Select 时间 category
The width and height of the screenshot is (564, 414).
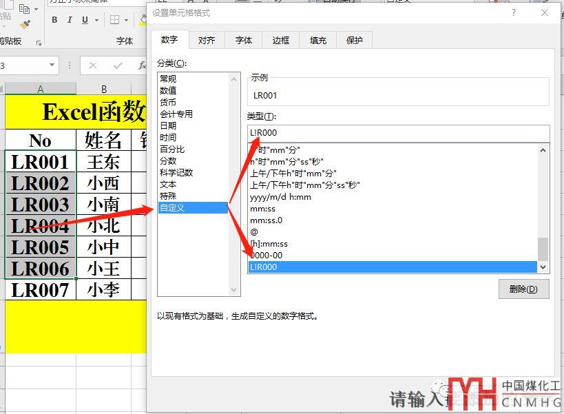pos(194,137)
